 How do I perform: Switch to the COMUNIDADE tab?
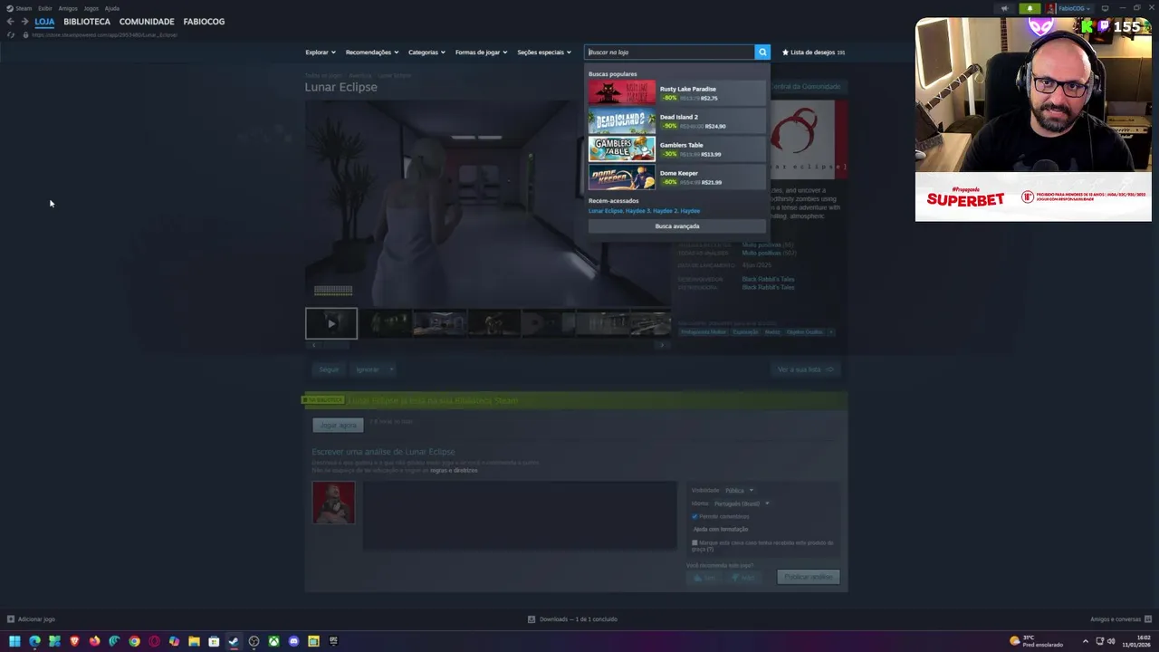click(147, 22)
